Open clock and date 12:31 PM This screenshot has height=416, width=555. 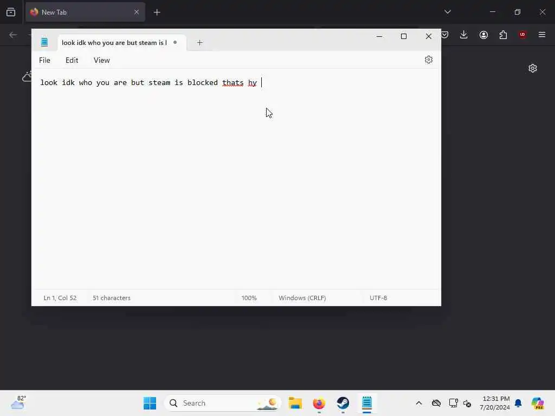coord(494,403)
